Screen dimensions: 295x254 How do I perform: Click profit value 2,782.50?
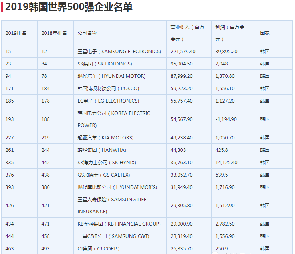click(225, 224)
